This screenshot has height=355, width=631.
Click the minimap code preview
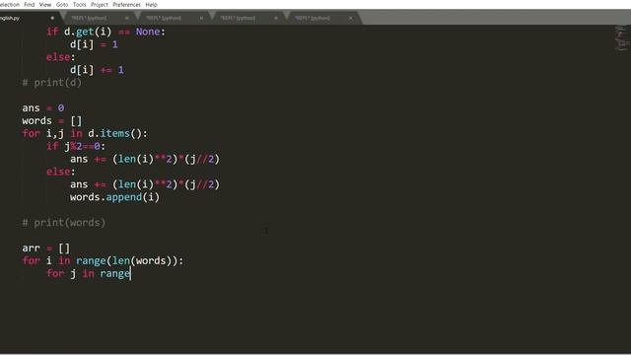(x=622, y=38)
